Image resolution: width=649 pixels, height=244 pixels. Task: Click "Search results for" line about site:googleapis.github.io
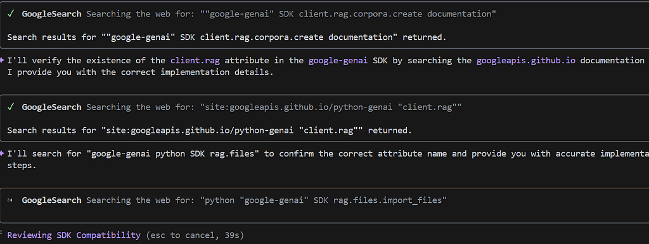pos(209,130)
